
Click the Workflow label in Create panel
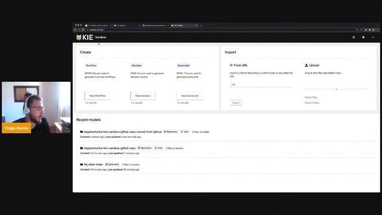[x=91, y=66]
